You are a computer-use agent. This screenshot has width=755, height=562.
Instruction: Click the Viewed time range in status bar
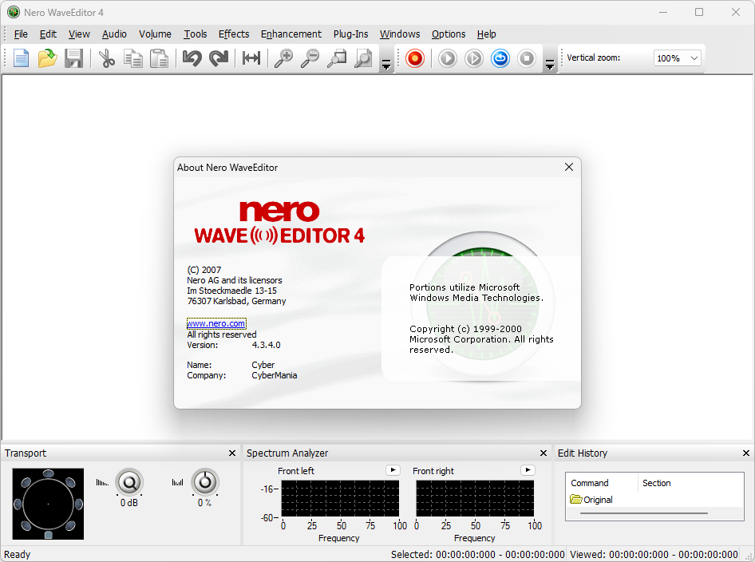(654, 555)
